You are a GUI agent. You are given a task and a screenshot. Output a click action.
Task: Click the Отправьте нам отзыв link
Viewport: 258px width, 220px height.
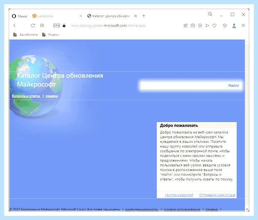pos(217,195)
